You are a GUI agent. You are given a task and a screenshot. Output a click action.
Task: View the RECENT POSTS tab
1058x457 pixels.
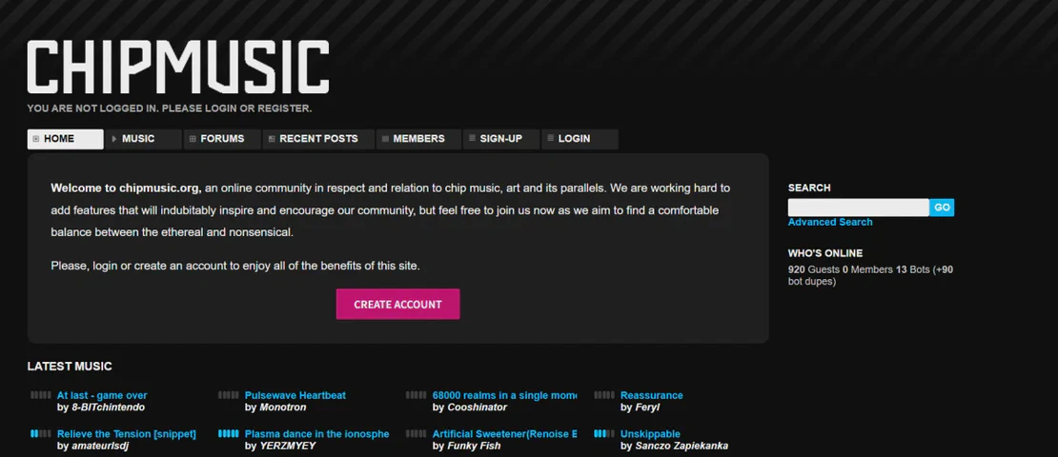(318, 139)
